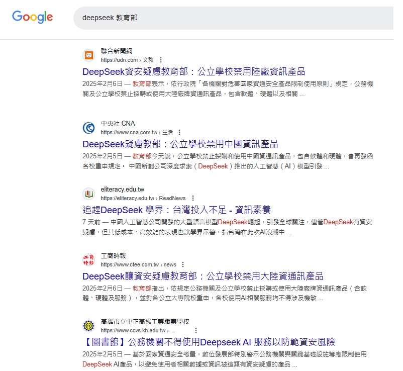This screenshot has height=371, width=403.
Task: Click the https://eliteracy.edu.tw › ReadNews URL
Action: (x=143, y=198)
